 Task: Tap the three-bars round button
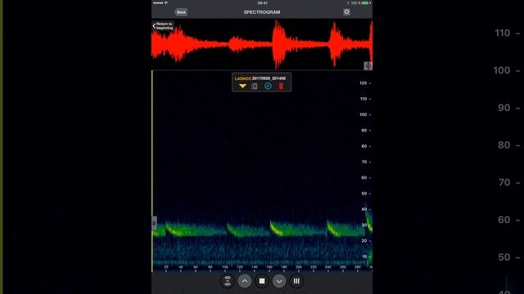pyautogui.click(x=296, y=281)
